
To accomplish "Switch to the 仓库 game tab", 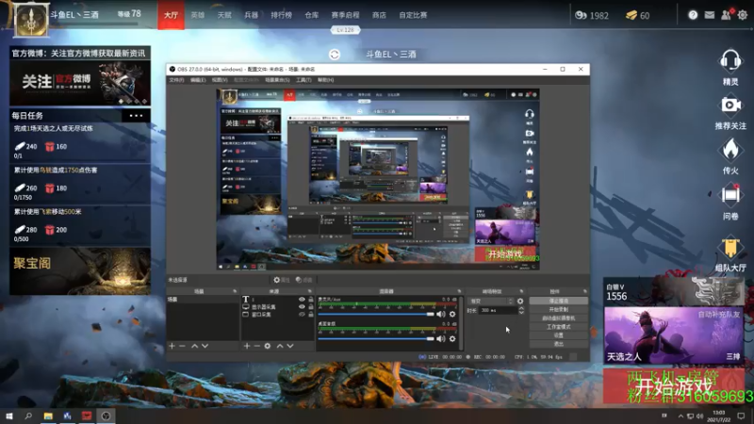I will point(312,15).
